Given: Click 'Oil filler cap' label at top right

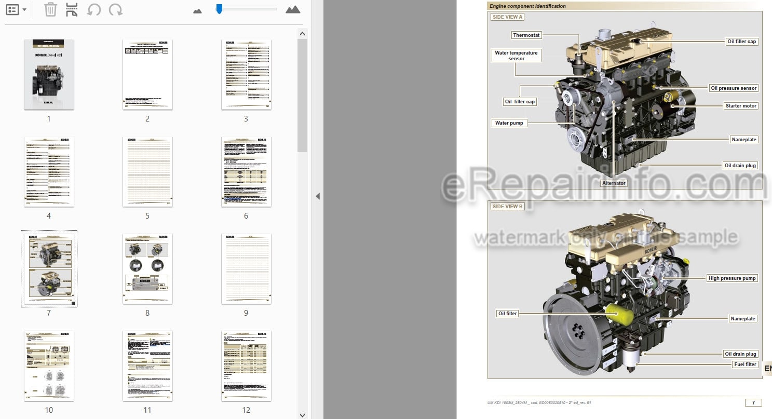Looking at the screenshot, I should (741, 42).
